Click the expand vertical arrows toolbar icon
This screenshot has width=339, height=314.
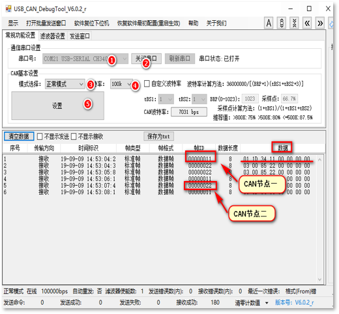(282, 23)
